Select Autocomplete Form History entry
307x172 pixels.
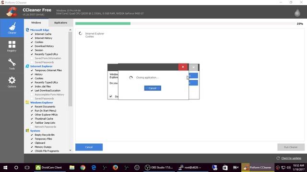(49, 95)
